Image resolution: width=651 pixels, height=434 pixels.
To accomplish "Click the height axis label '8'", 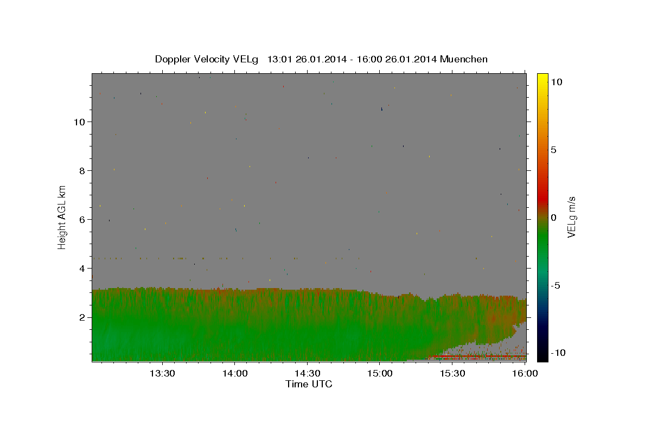I will coord(82,170).
